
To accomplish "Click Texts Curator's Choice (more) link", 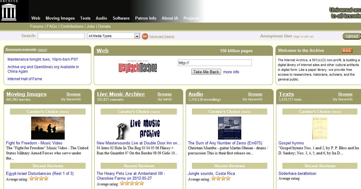I will [336, 112].
